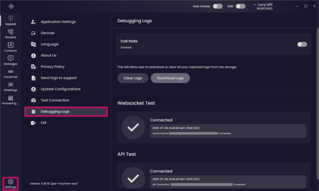Select Debugging Logs menu item
This screenshot has width=319, height=191.
(66, 112)
